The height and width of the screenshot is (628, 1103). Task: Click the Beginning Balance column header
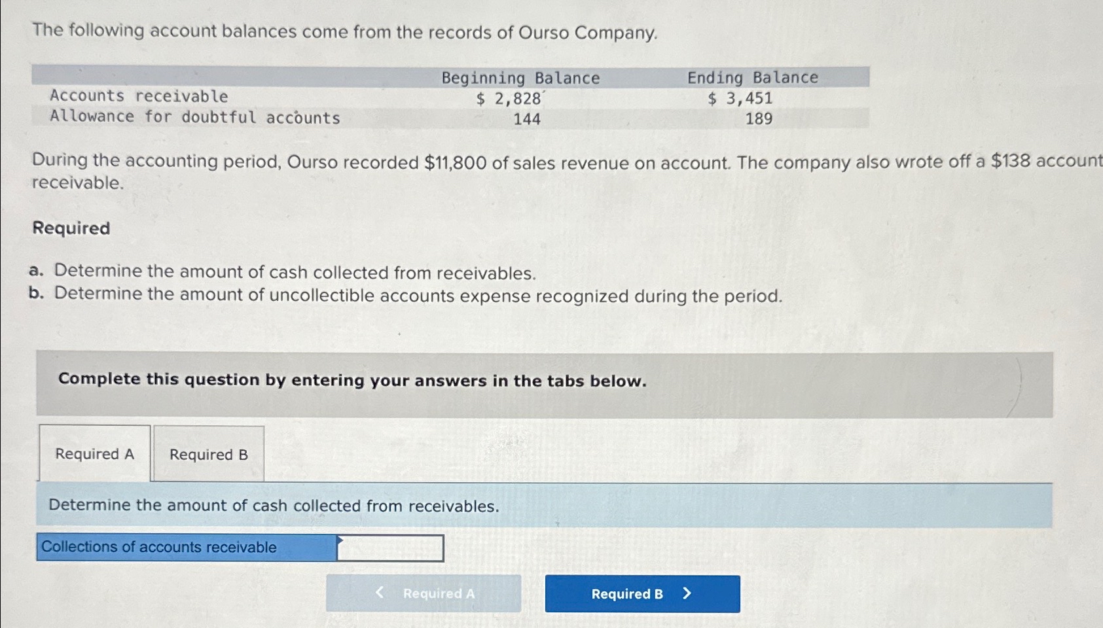pyautogui.click(x=520, y=77)
